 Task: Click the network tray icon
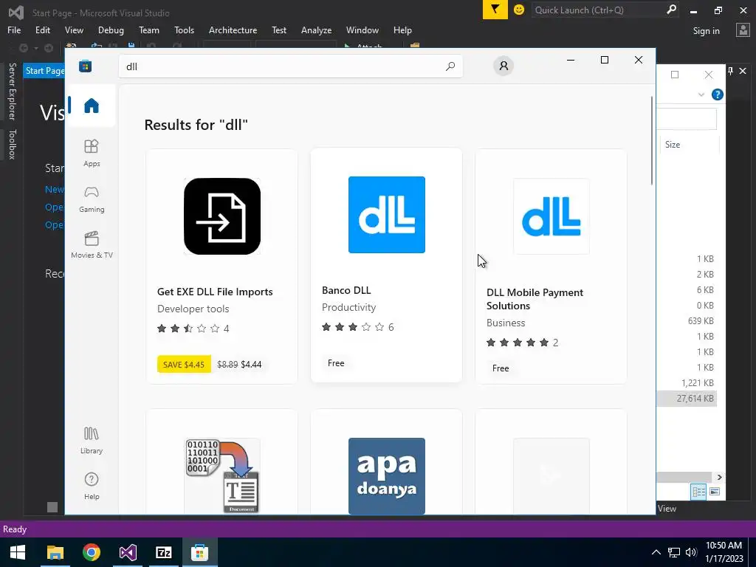coord(673,552)
